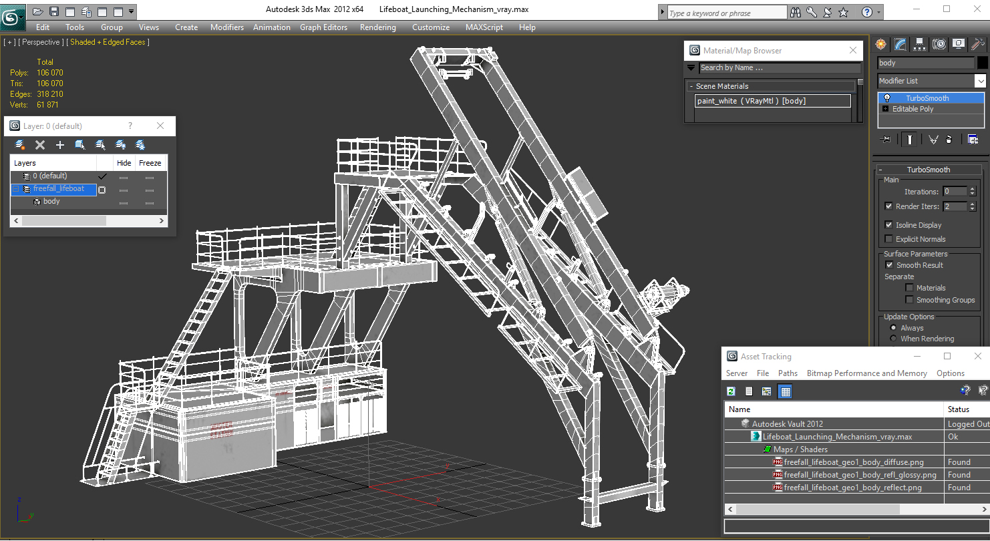Click Delete layer X icon in Layer dialog
This screenshot has width=990, height=541.
coord(40,145)
